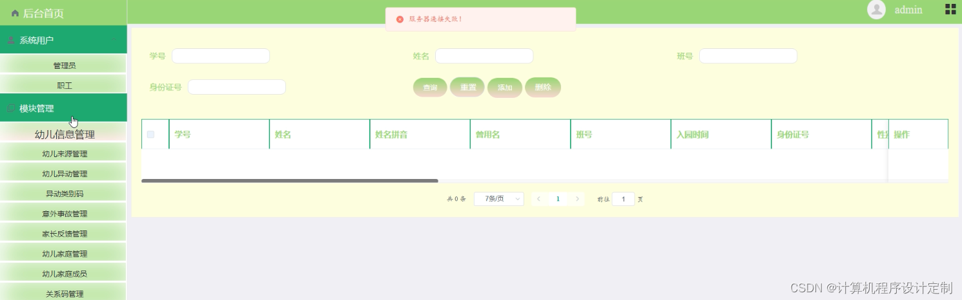This screenshot has height=300, width=962.
Task: Click the 查询 search button
Action: click(x=430, y=88)
